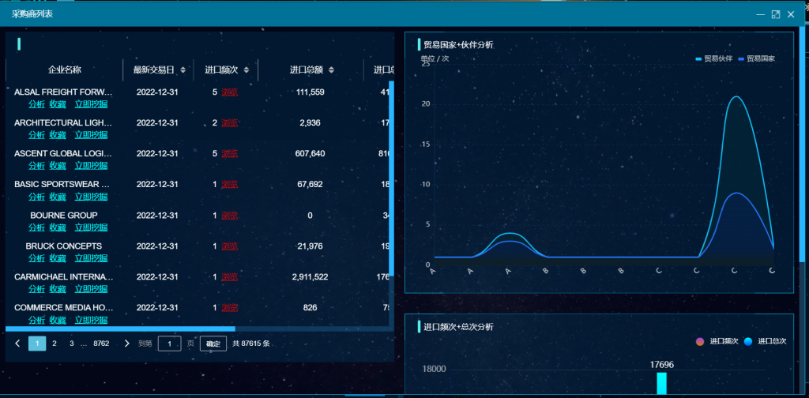The image size is (809, 398).
Task: Close the 采购商列表 dialog
Action: pyautogui.click(x=791, y=14)
